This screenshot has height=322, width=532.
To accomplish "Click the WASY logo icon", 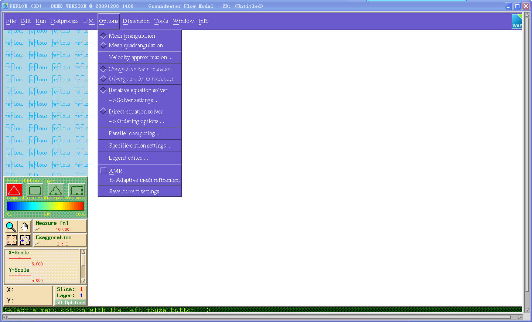I will tap(517, 21).
